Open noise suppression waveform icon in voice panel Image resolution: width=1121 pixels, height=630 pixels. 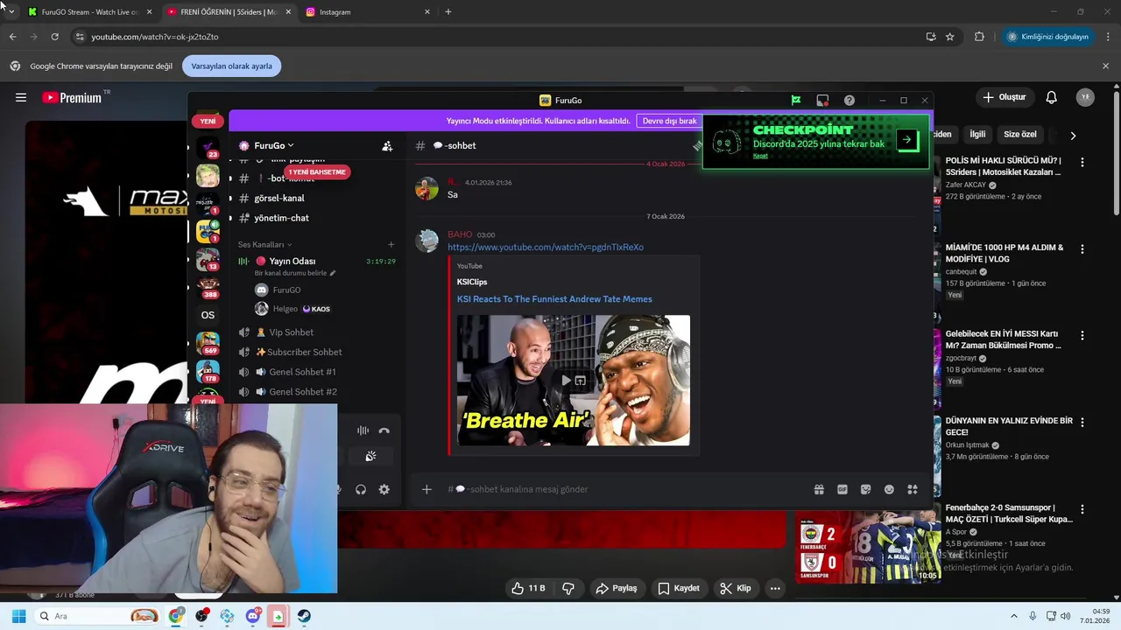coord(363,430)
